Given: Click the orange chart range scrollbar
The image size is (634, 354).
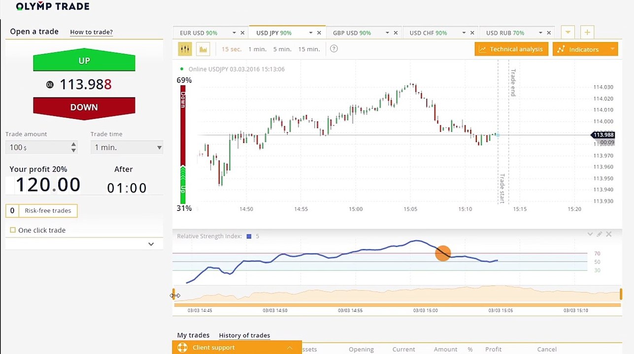Looking at the screenshot, I should tap(397, 305).
